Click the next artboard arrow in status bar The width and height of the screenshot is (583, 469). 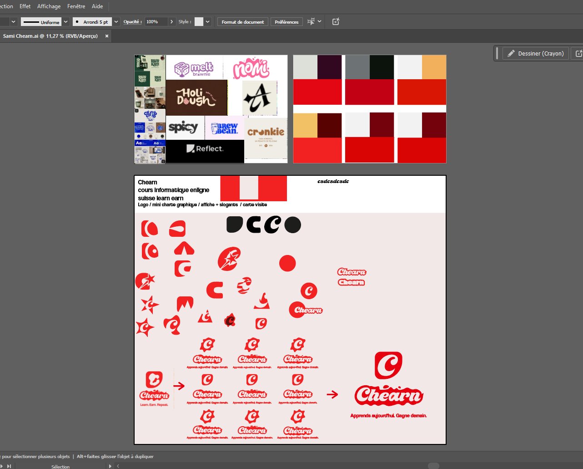click(2, 466)
